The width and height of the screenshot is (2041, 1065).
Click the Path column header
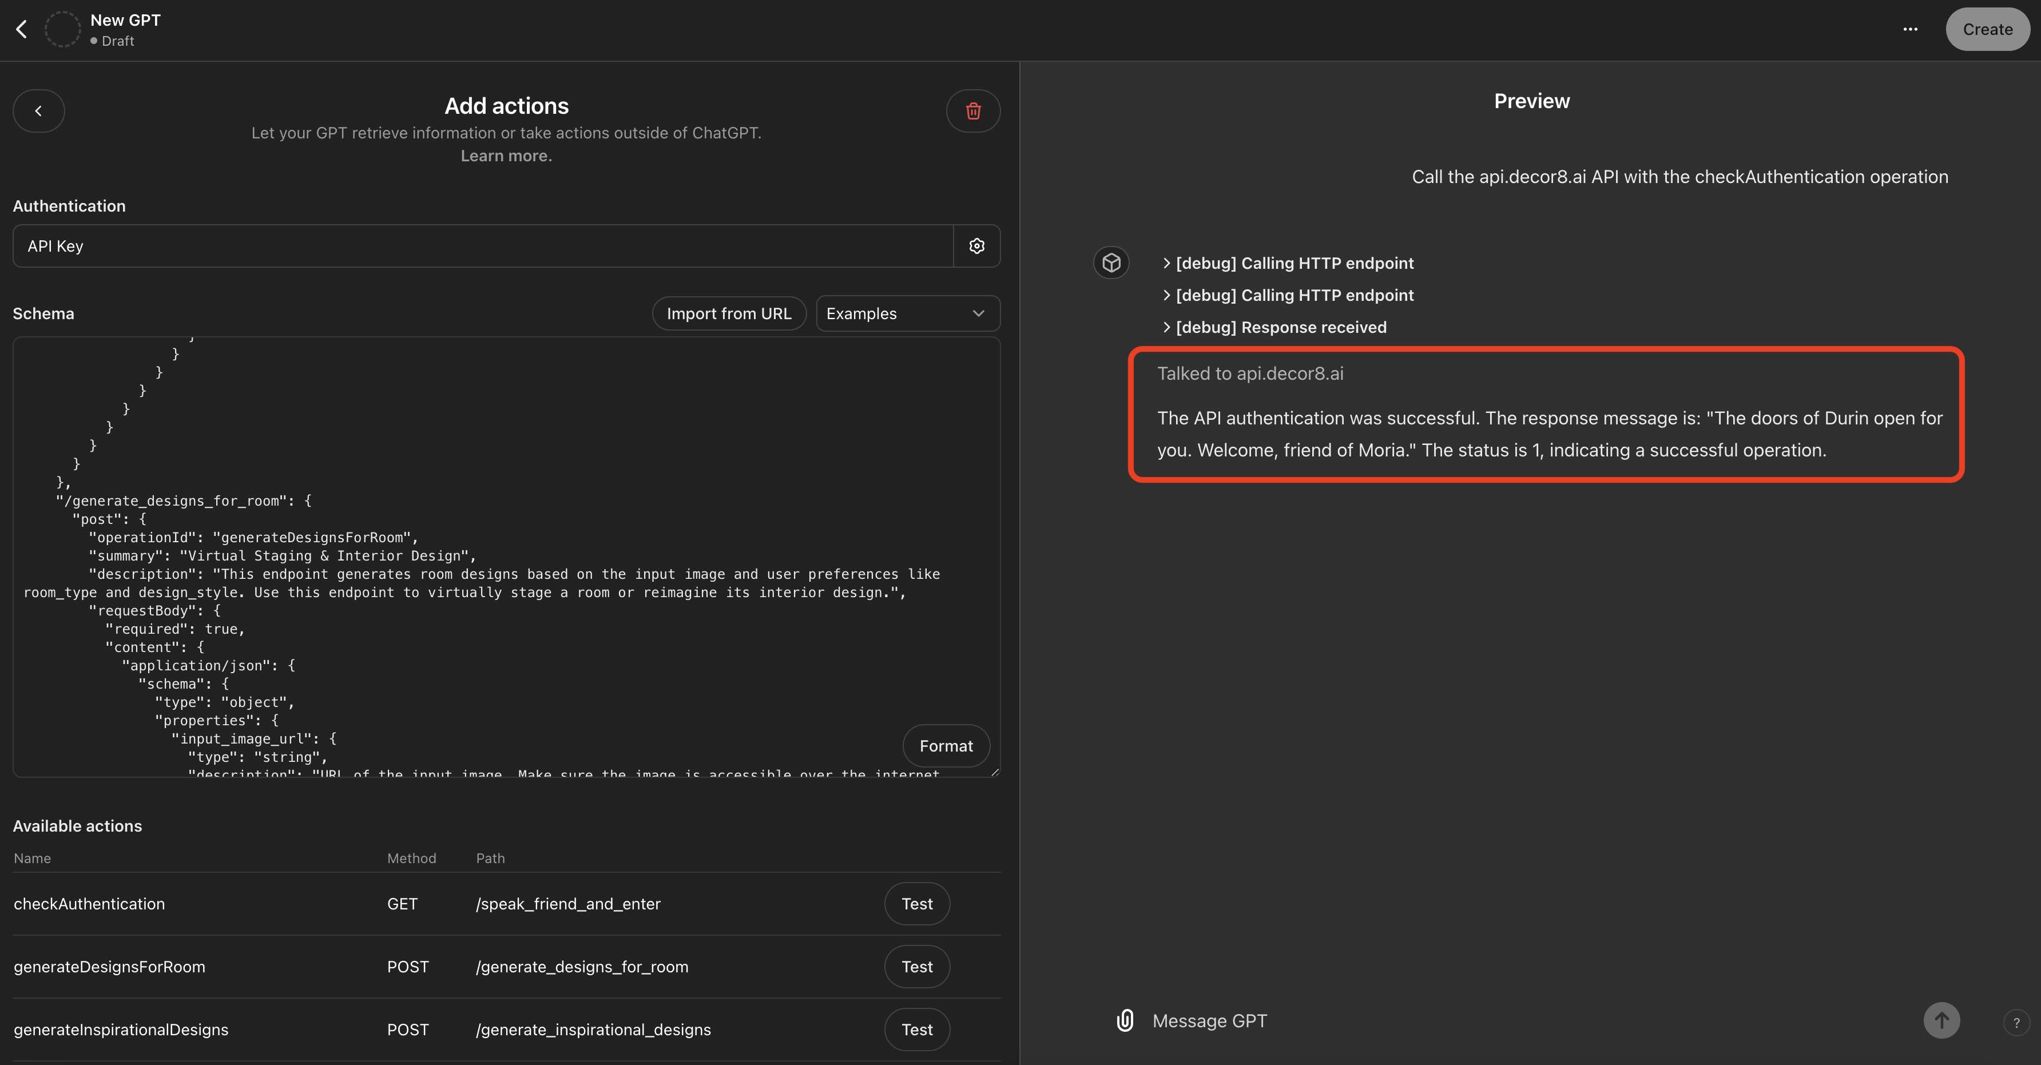click(490, 858)
